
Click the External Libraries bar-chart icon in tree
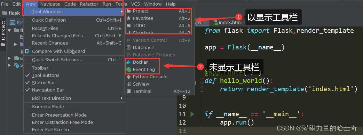(16, 58)
